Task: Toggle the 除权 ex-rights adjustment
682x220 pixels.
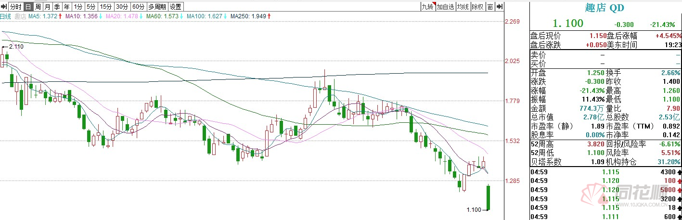Action: pyautogui.click(x=477, y=7)
